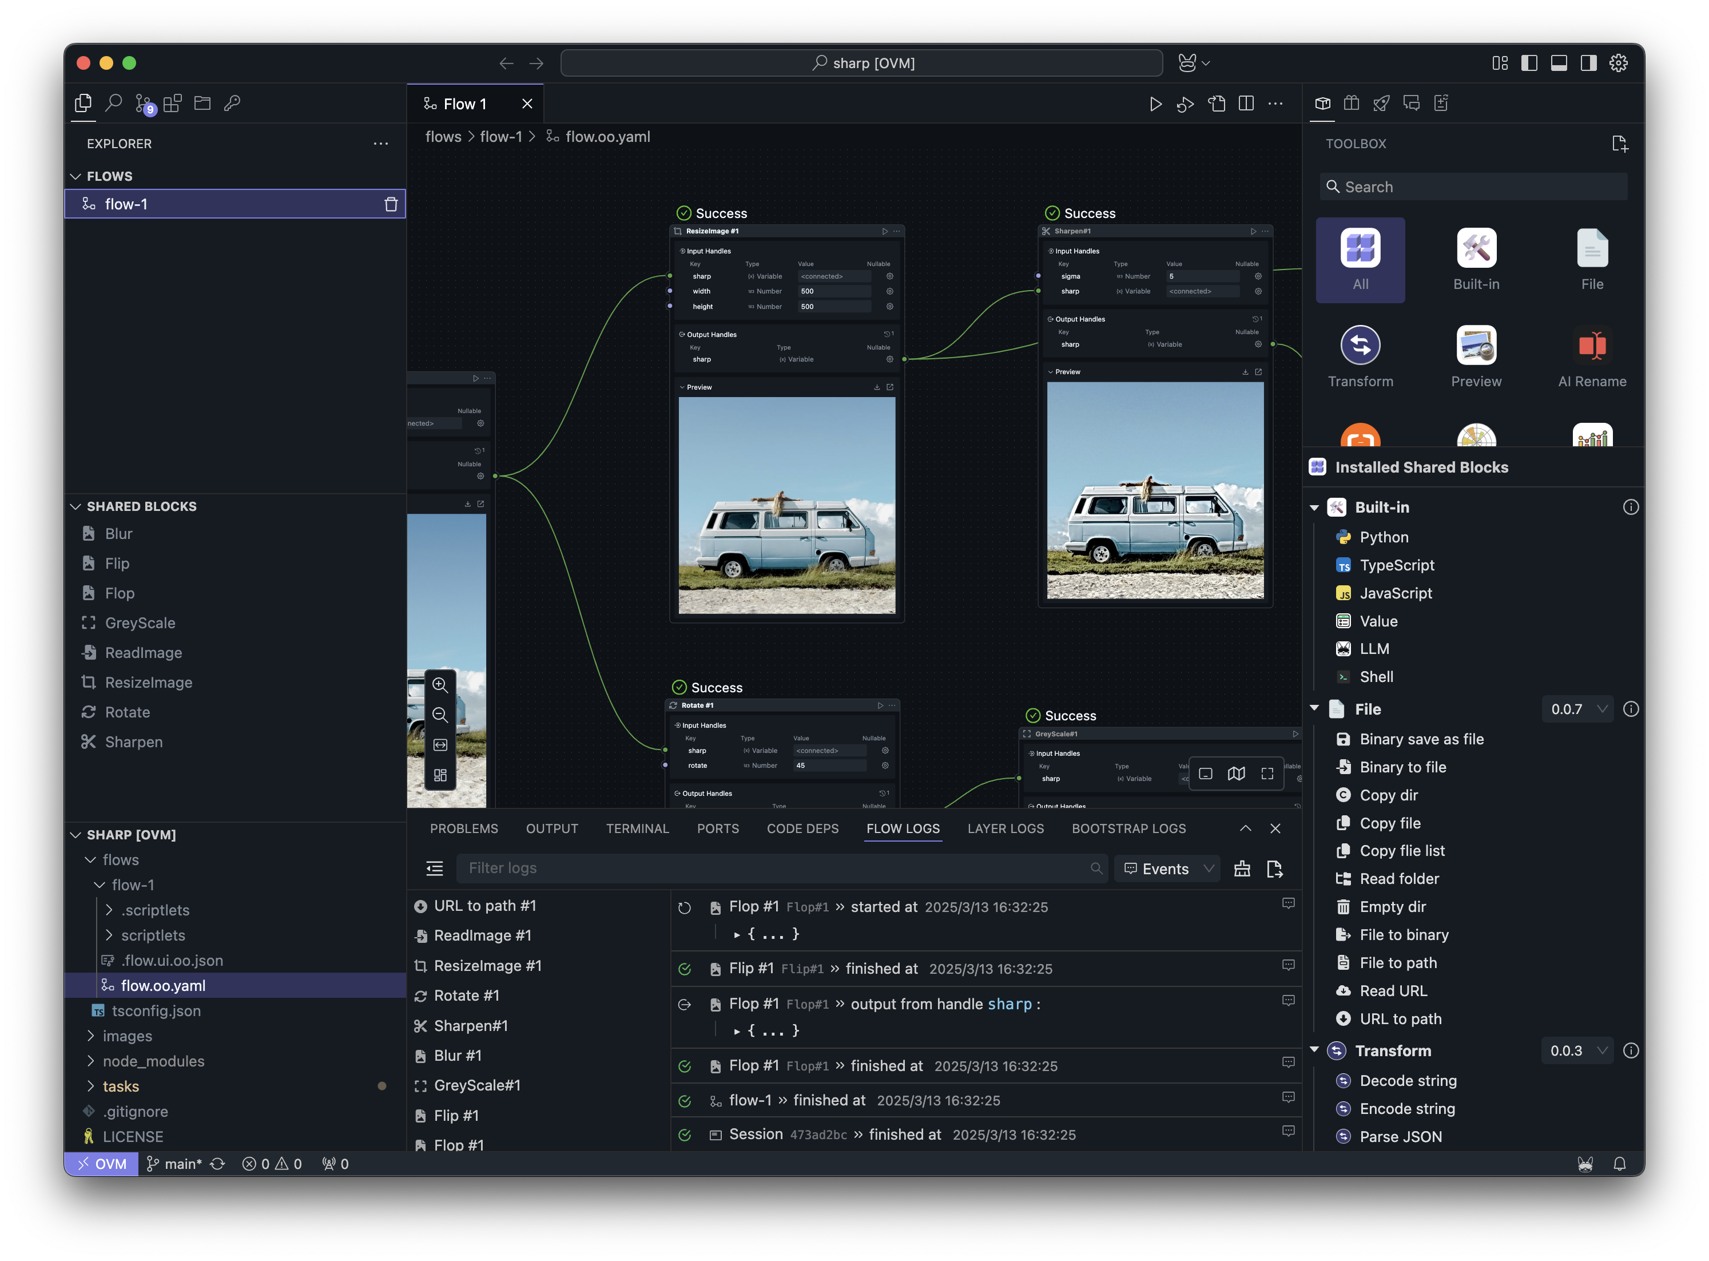Select the Python block in Built-in
This screenshot has width=1709, height=1261.
click(x=1383, y=537)
